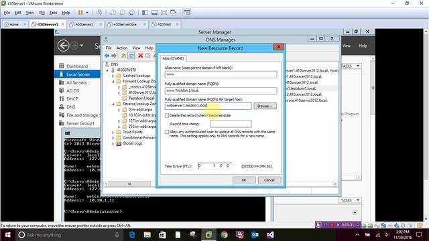Expand Cached Lookups tree node
429x241 pixels.
click(113, 76)
